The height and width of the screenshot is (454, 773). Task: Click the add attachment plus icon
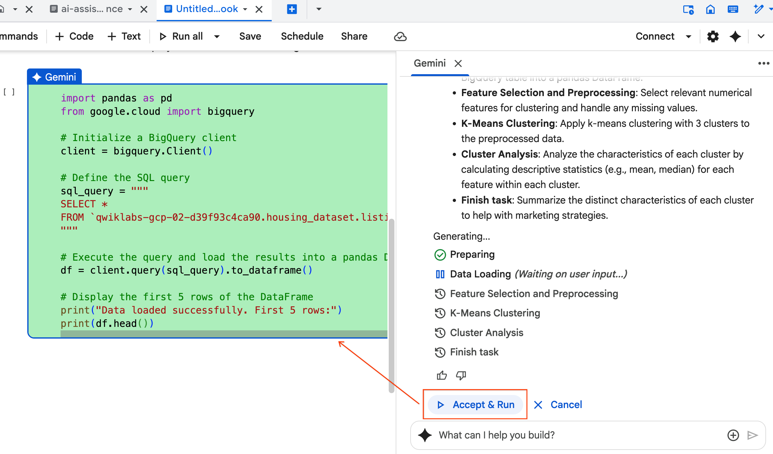tap(733, 435)
